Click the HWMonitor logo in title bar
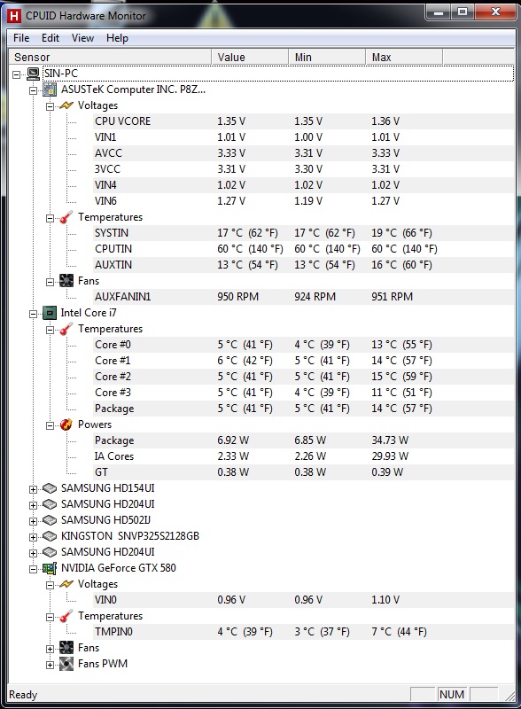The height and width of the screenshot is (709, 521). pos(14,16)
